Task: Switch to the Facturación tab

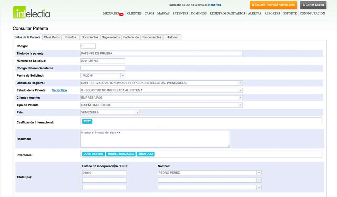Action: 131,37
